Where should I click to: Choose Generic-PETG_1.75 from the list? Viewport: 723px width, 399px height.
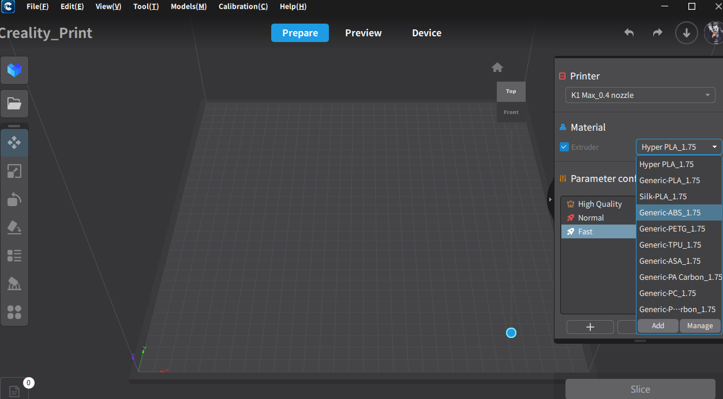[679, 229]
